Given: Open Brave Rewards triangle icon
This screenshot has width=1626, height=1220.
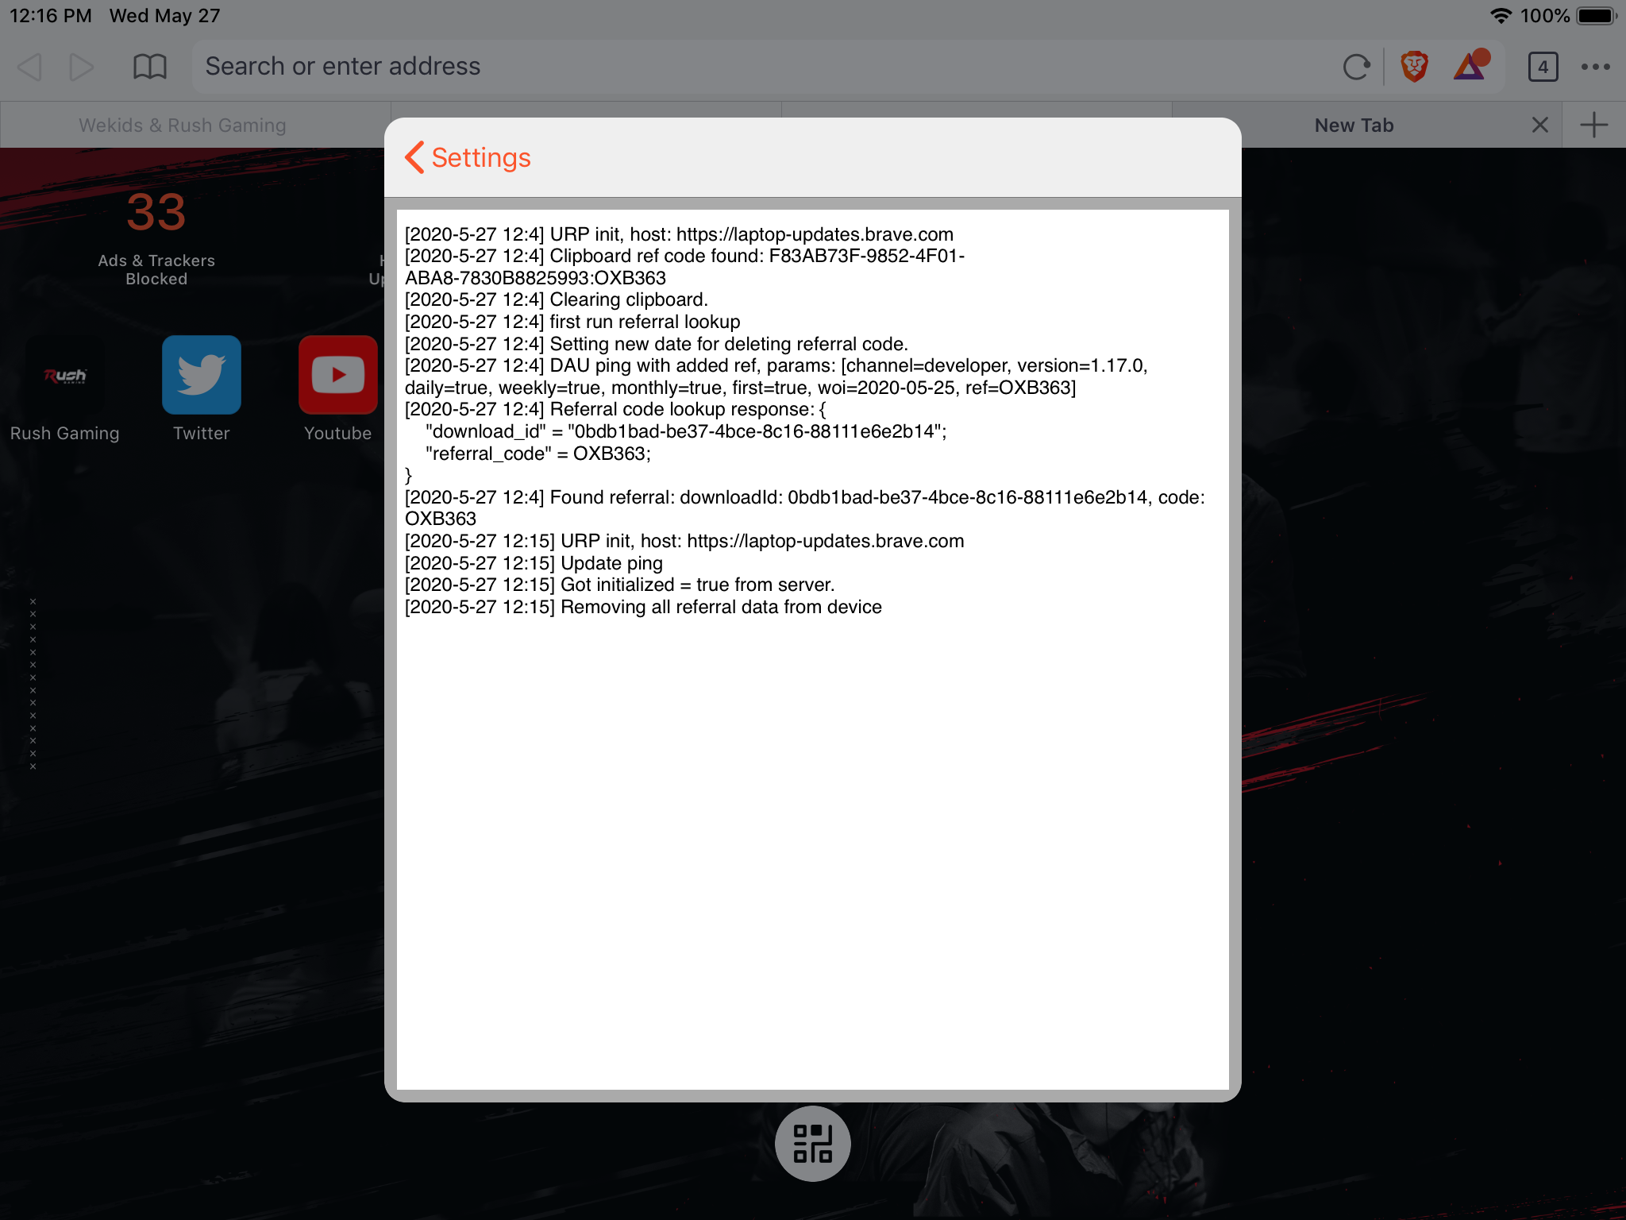Looking at the screenshot, I should (1470, 67).
